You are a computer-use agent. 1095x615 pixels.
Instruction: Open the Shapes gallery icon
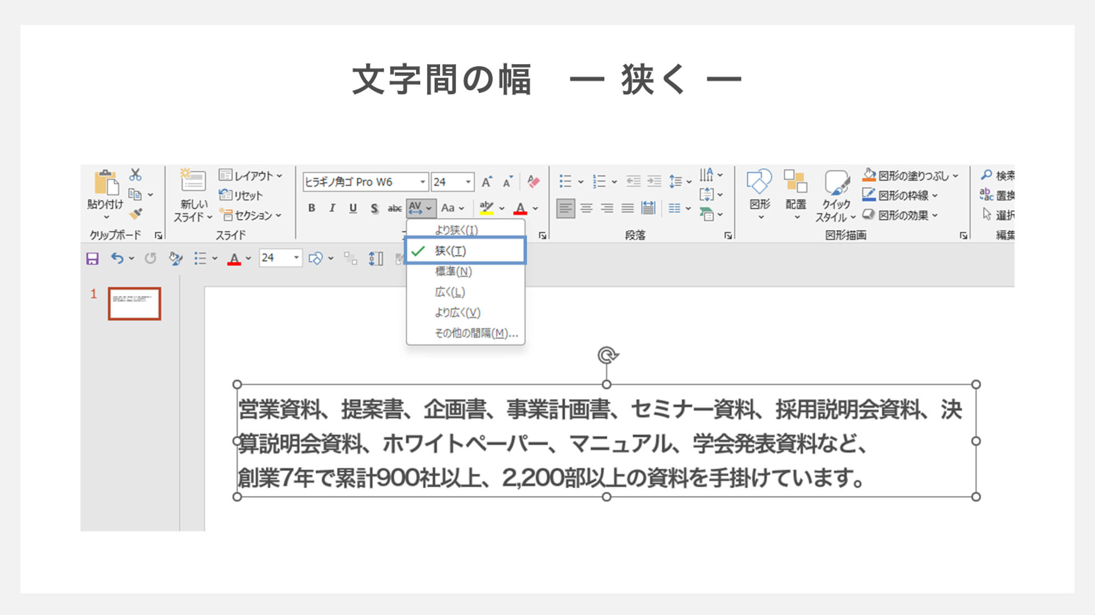pyautogui.click(x=760, y=181)
